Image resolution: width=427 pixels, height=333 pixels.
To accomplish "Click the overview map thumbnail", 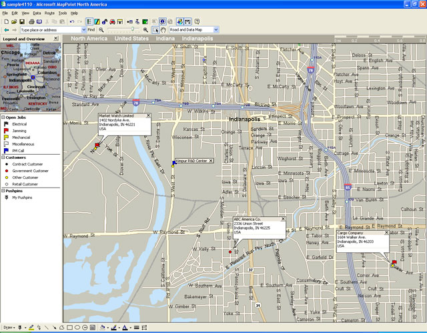I will tap(31, 77).
